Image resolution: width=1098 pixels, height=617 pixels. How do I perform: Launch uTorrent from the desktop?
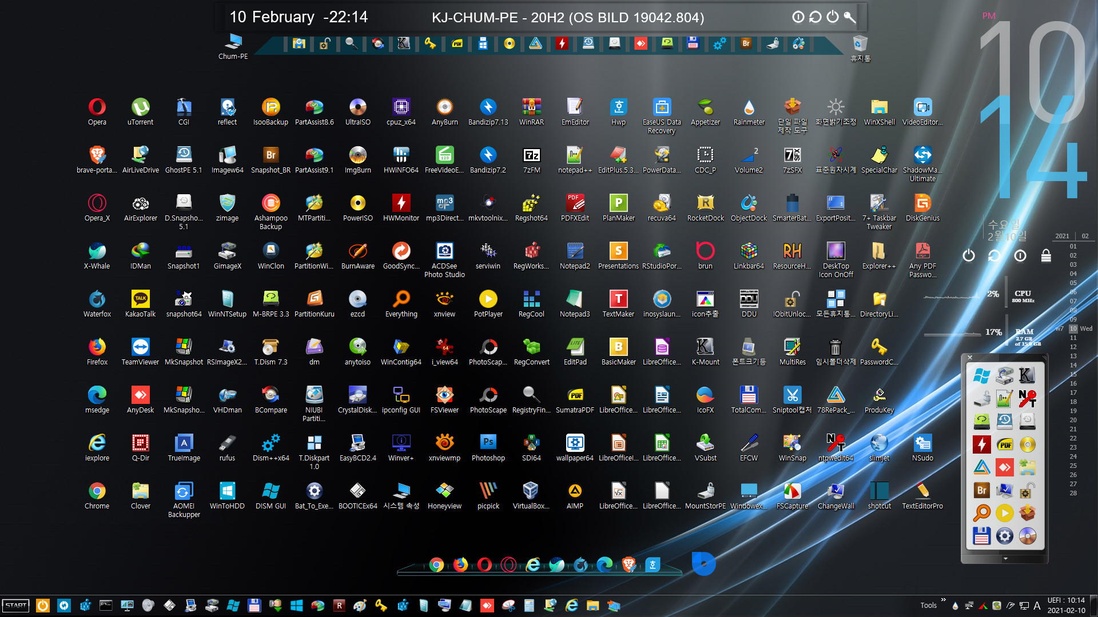140,111
